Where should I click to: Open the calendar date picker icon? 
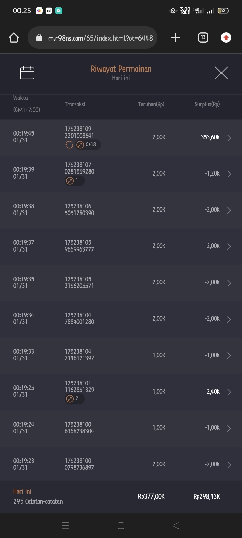pyautogui.click(x=27, y=73)
